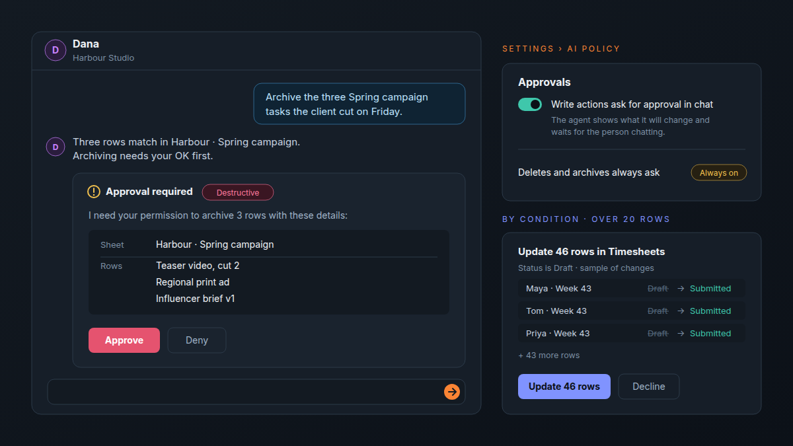The width and height of the screenshot is (793, 446).
Task: Click the Priya · Week 43 row
Action: coord(632,334)
